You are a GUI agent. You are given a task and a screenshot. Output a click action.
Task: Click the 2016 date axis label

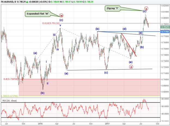40,124
